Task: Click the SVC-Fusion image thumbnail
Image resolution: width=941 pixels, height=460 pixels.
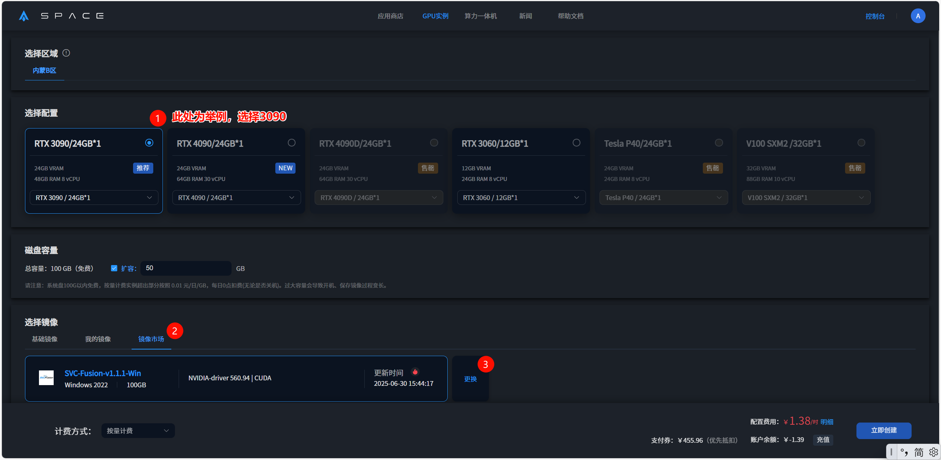Action: coord(46,377)
